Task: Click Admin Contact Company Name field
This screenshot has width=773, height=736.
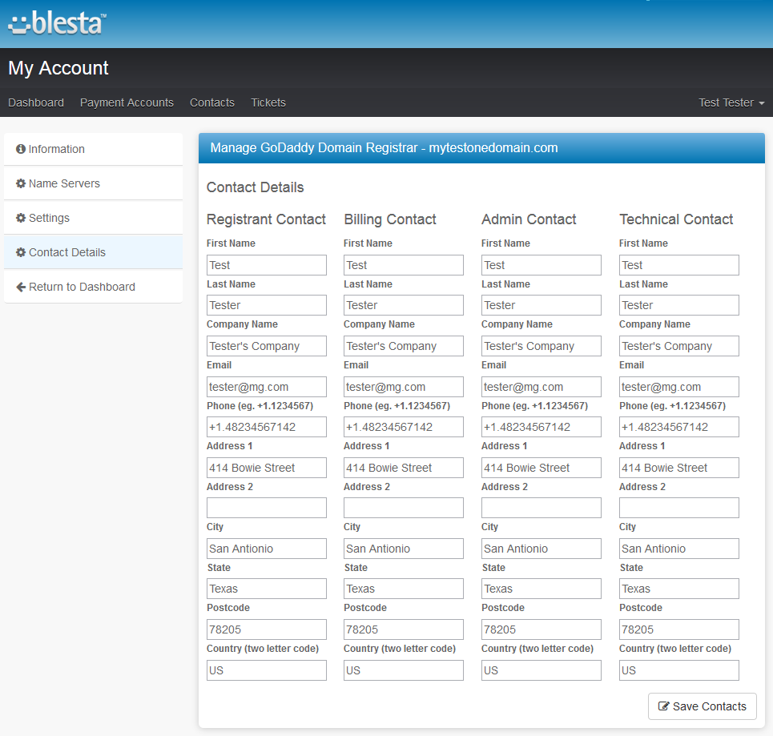Action: (x=542, y=346)
